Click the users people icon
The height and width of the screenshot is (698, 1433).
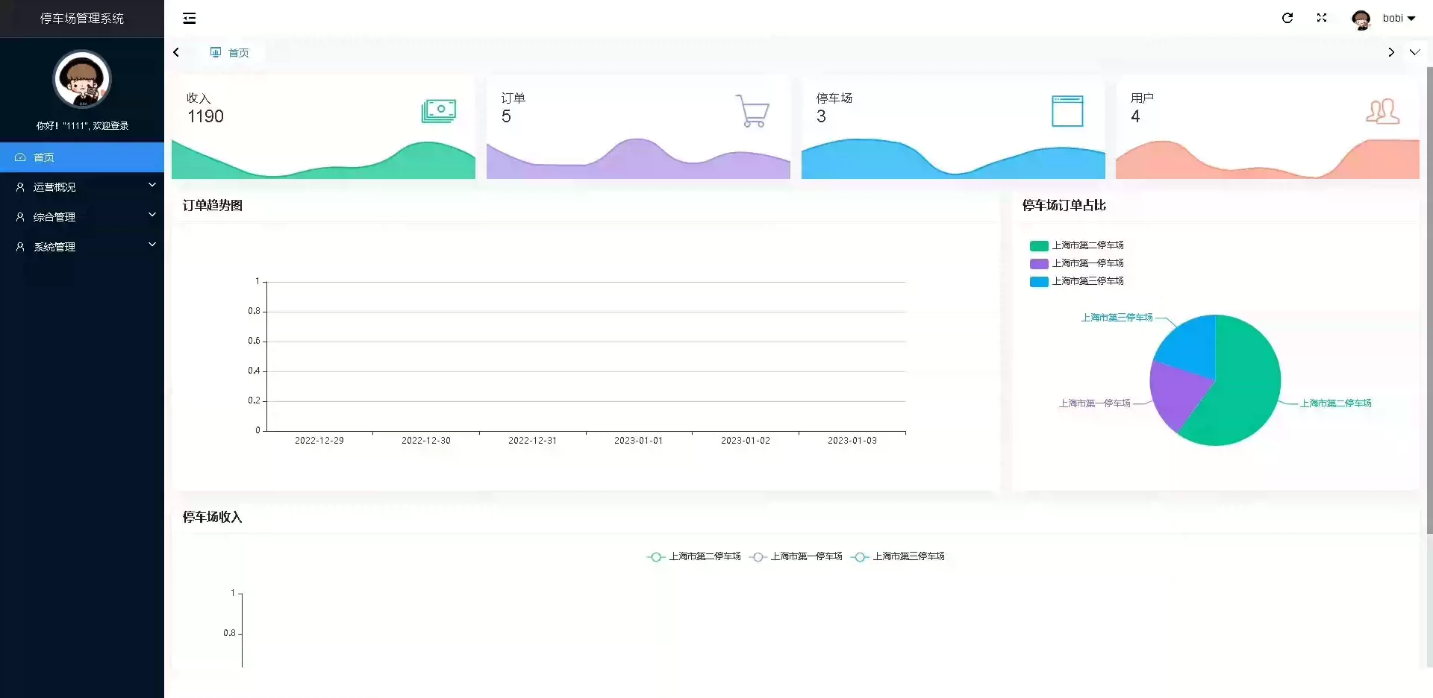click(1382, 111)
